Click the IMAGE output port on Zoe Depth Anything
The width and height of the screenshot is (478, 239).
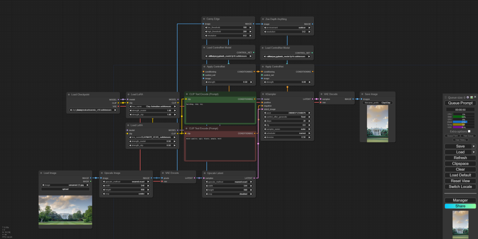(x=312, y=24)
